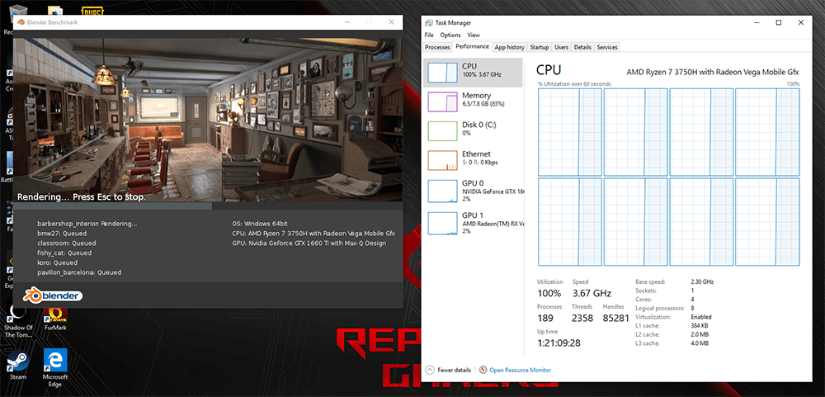The image size is (825, 397).
Task: Click the Blender logo in Benchmark window
Action: pos(53,295)
